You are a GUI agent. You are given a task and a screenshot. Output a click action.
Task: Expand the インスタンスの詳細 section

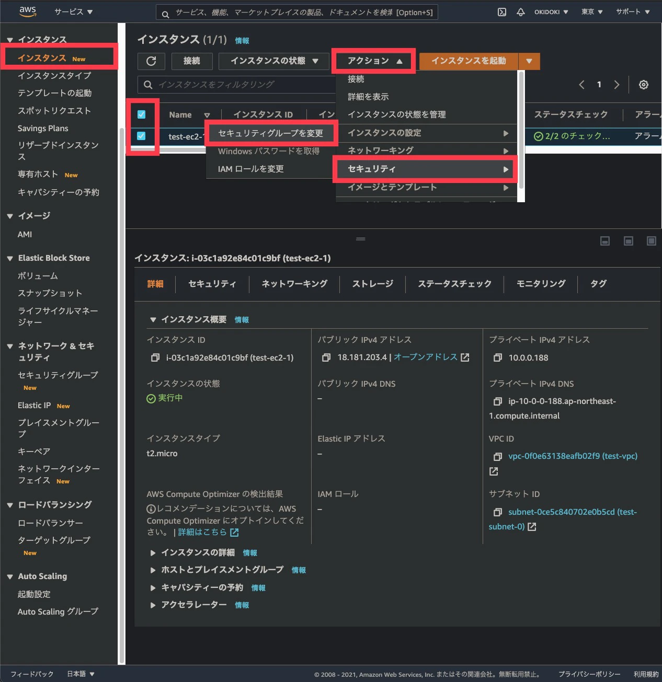(x=153, y=553)
